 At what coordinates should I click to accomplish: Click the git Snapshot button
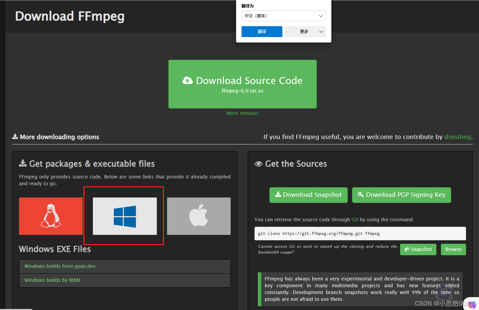[x=418, y=249]
